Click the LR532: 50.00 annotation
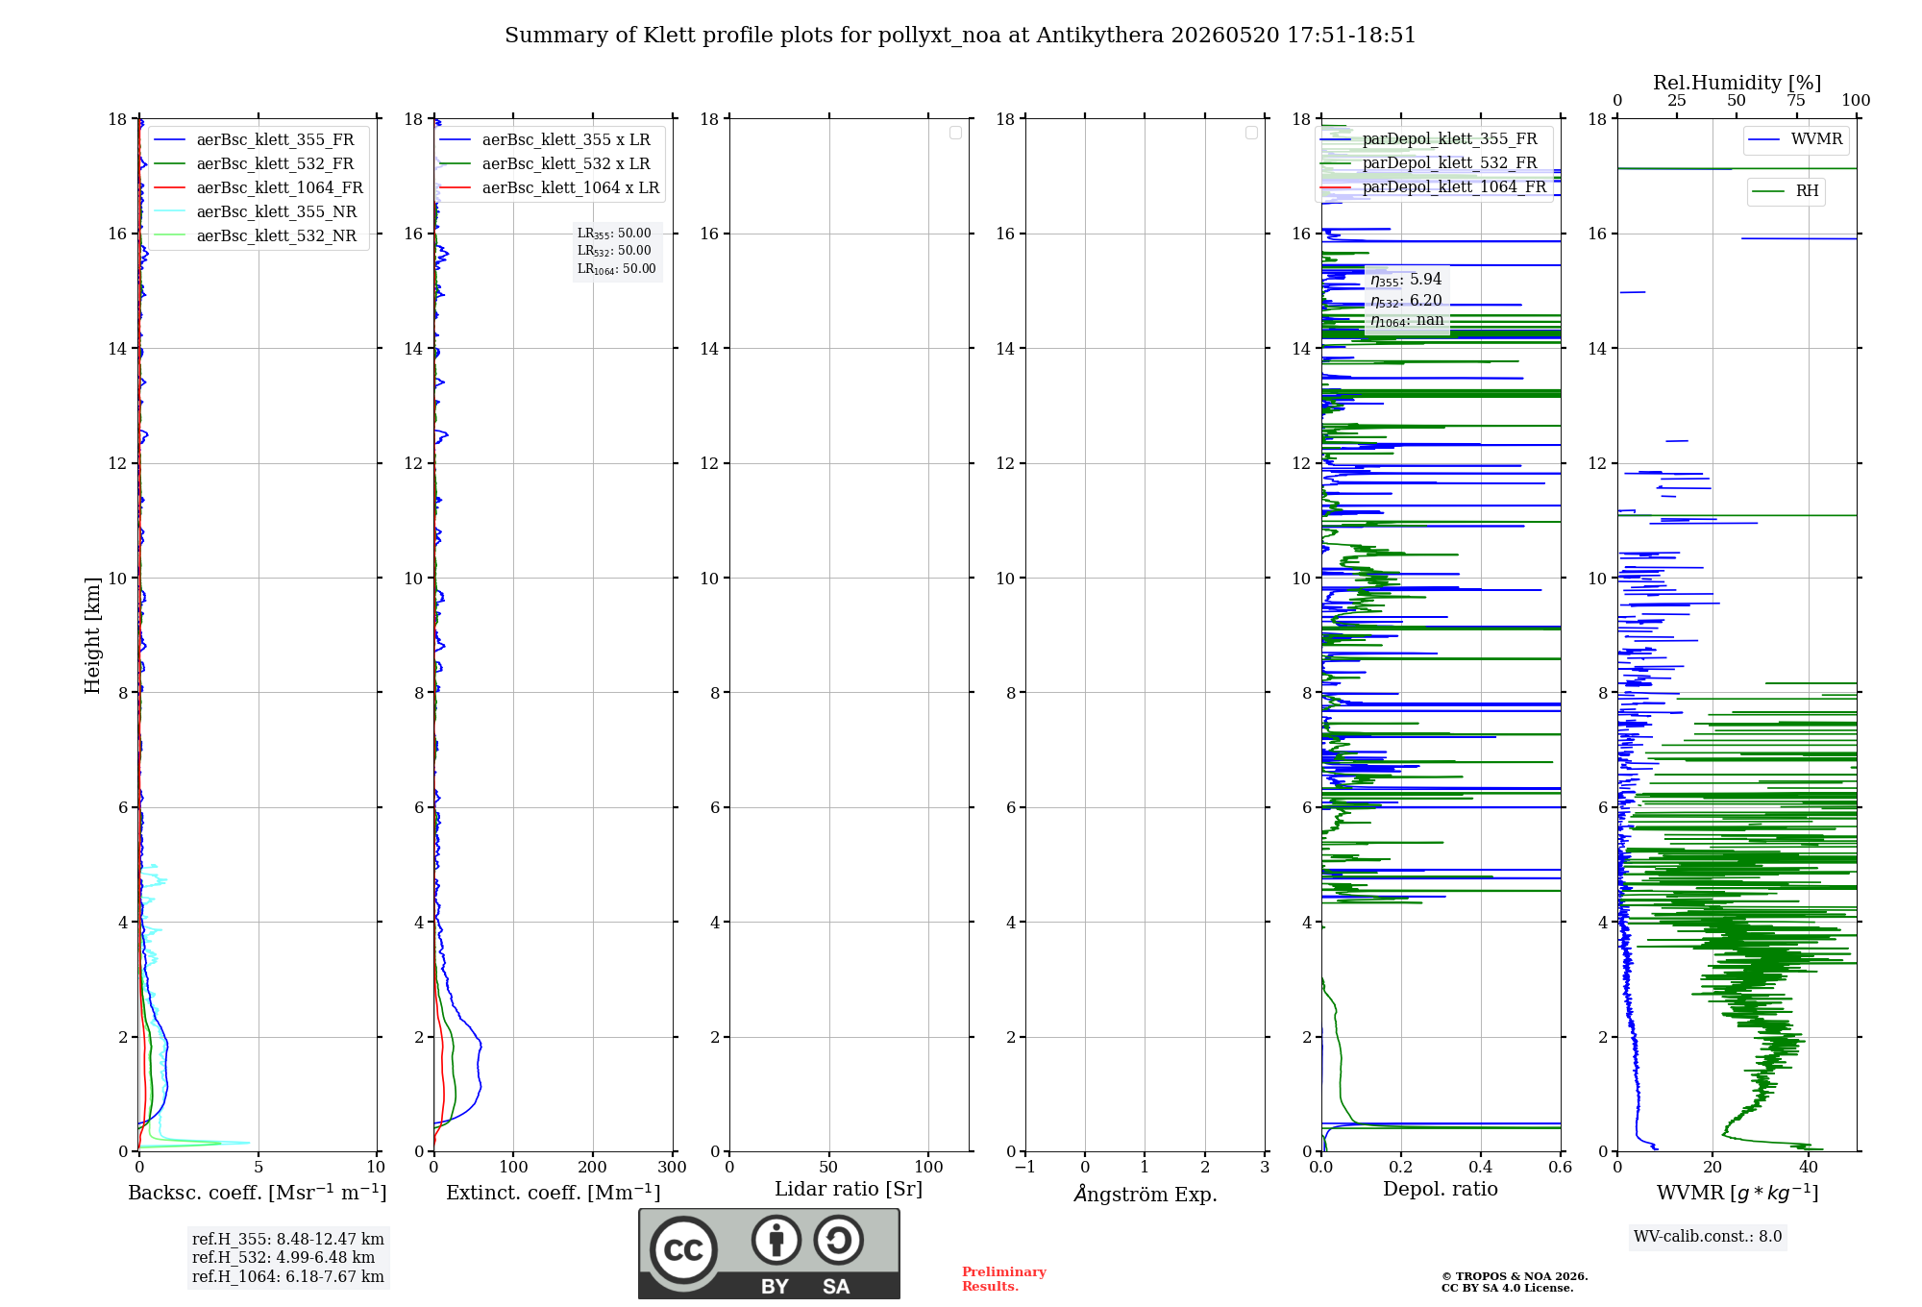This screenshot has height=1307, width=1922. pyautogui.click(x=614, y=251)
